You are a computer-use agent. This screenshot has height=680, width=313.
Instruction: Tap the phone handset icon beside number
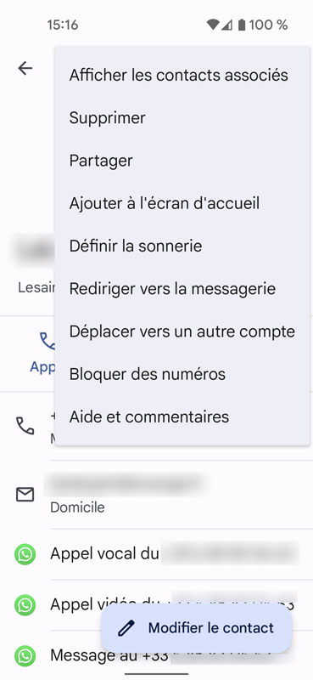[25, 426]
